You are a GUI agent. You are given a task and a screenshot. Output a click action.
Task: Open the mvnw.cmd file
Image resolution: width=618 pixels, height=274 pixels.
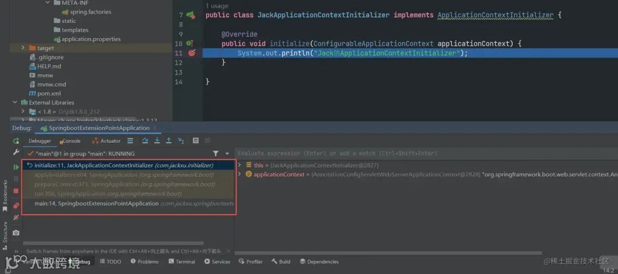47,84
